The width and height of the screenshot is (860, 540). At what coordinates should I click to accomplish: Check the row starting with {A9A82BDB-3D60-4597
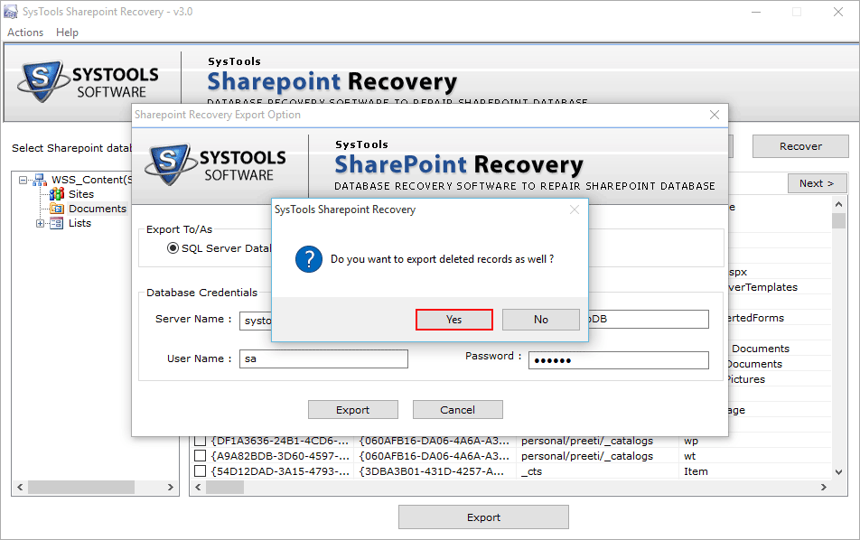201,456
